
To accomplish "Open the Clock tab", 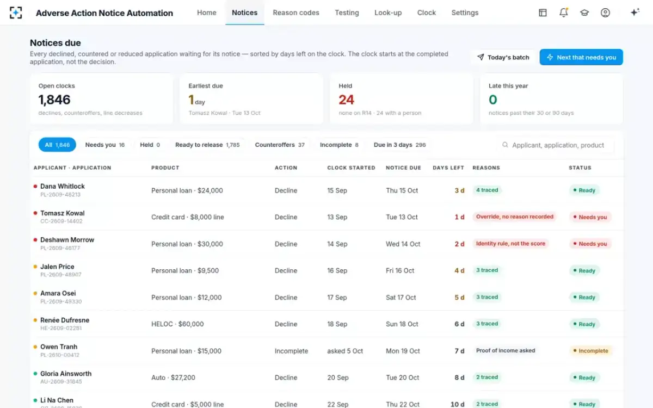I will (x=427, y=13).
